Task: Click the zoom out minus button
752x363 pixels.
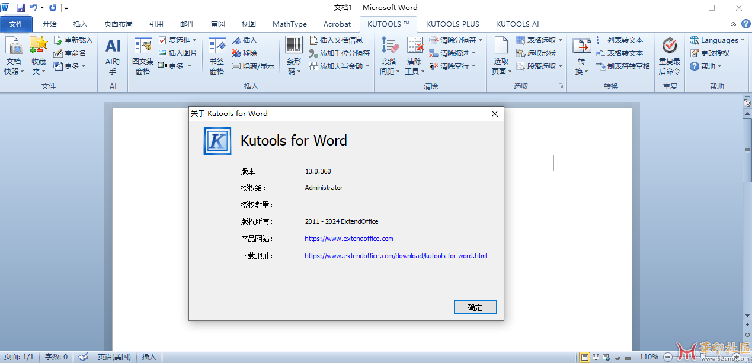Action: point(668,357)
